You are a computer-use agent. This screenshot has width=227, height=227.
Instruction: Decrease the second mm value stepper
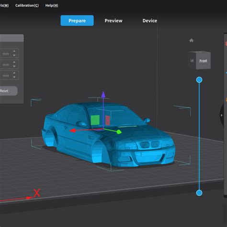point(14,66)
